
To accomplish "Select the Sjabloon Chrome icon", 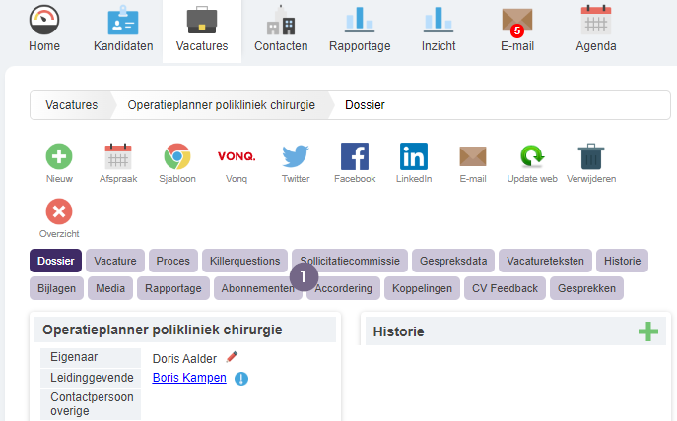I will tap(177, 156).
